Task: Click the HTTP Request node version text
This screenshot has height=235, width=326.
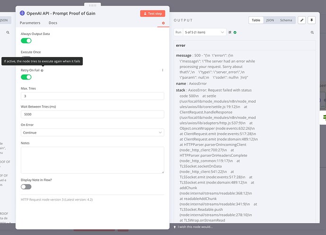Action: pos(57,200)
